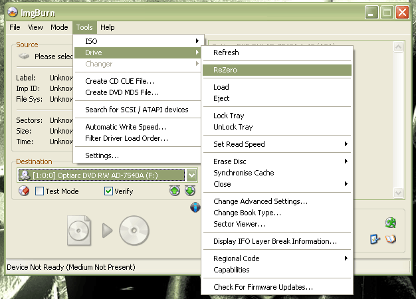Open Settings from the Tools menu
The height and width of the screenshot is (299, 416).
point(138,155)
